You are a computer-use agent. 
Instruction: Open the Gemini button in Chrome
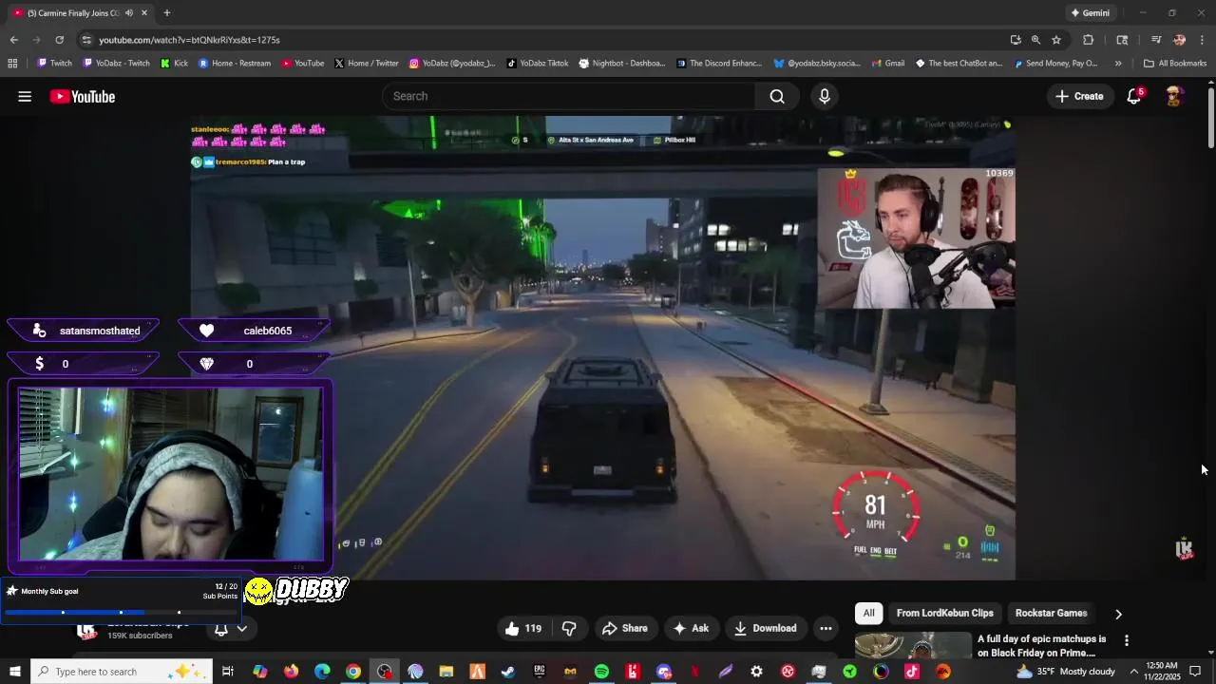click(1090, 13)
